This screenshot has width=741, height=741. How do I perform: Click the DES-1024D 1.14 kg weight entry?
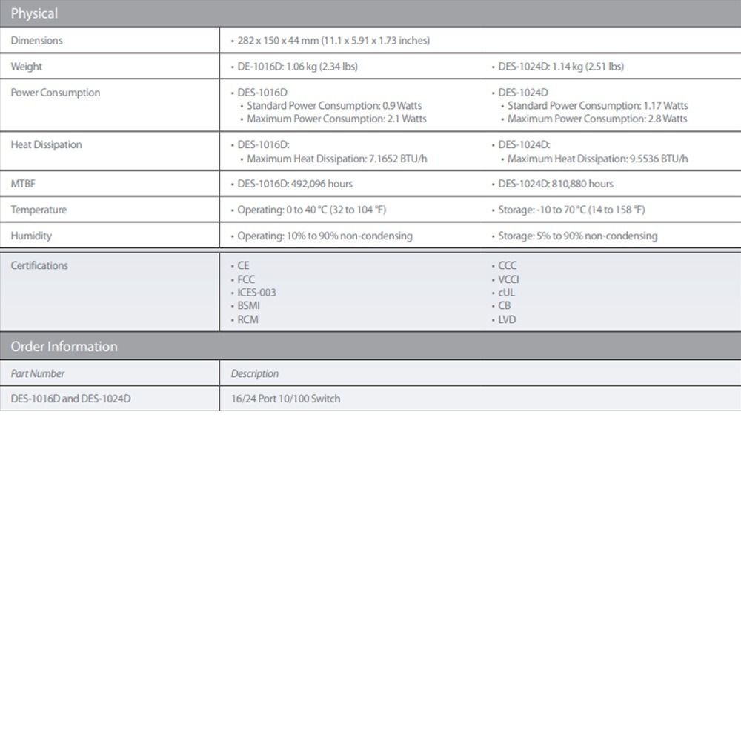coord(560,67)
